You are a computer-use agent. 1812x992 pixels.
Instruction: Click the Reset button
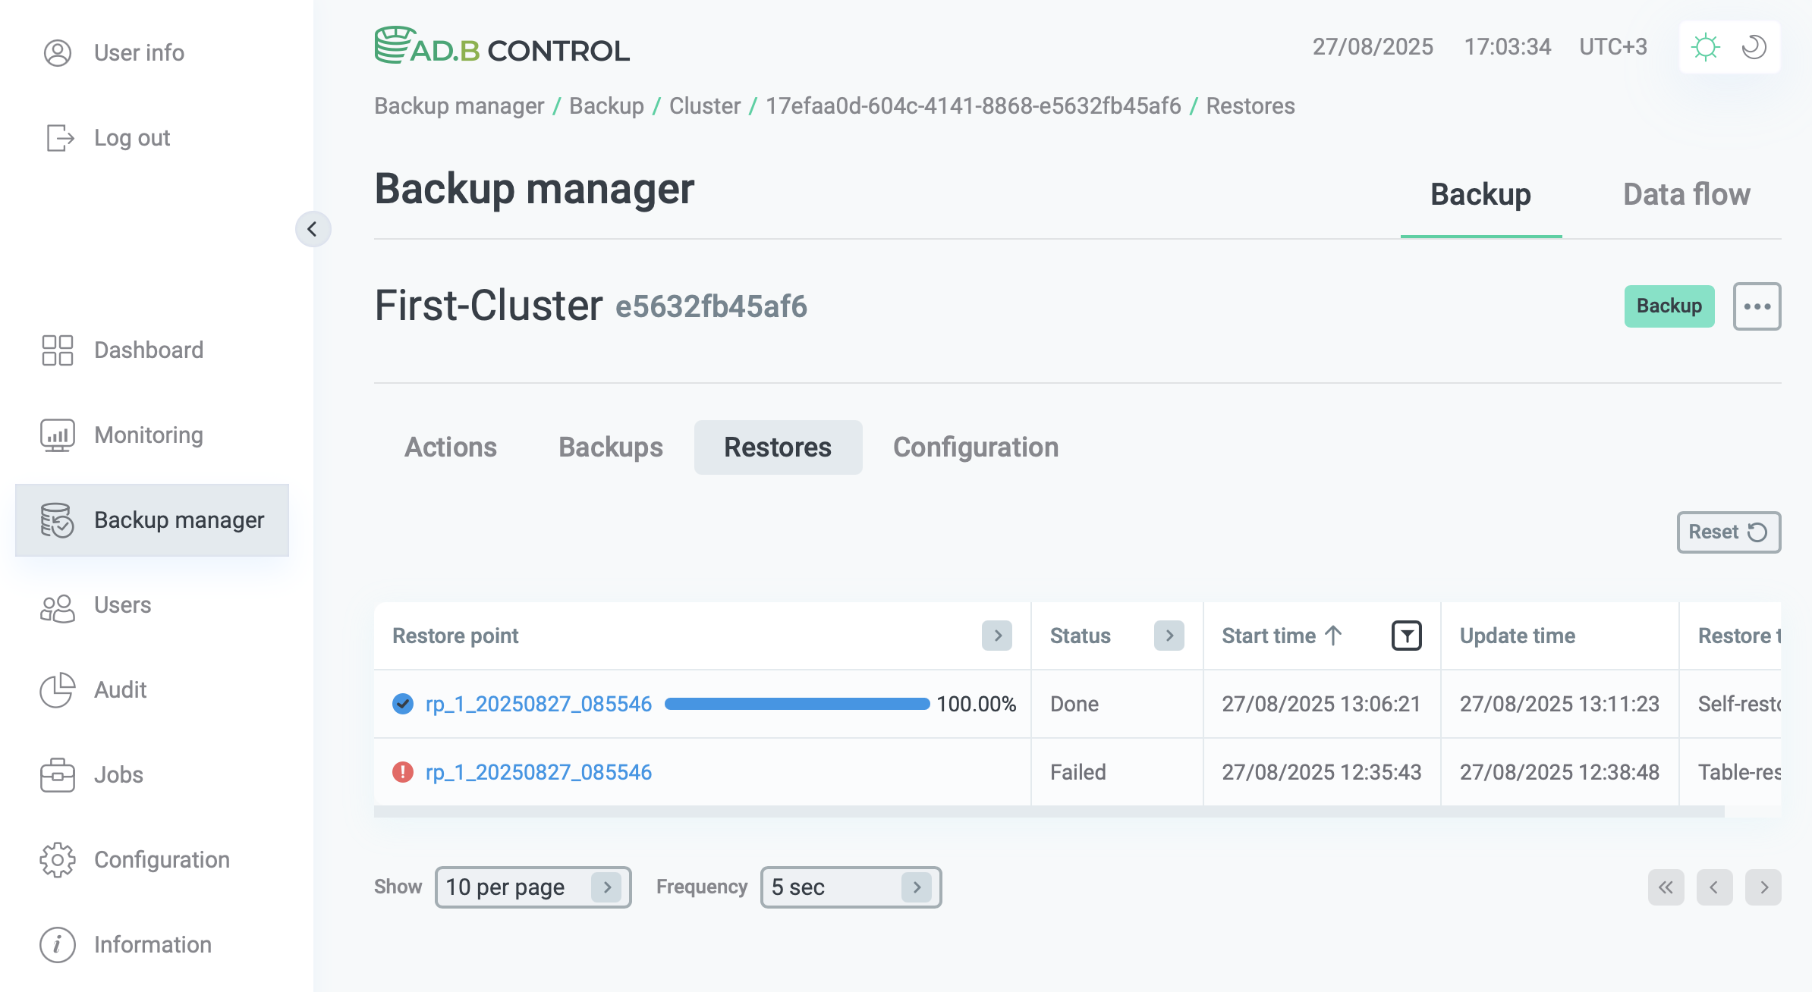coord(1728,532)
